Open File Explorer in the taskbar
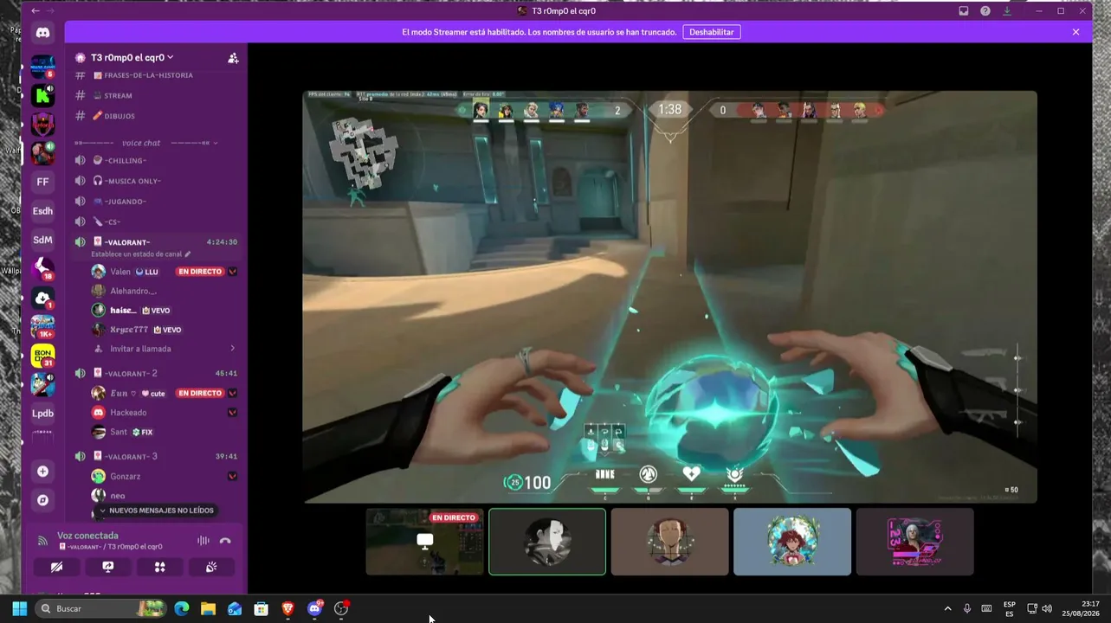 pyautogui.click(x=208, y=609)
